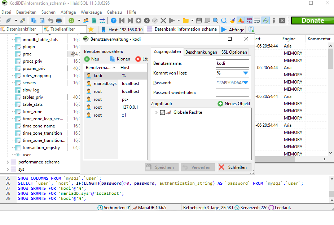
Task: Click the insert row plus icon
Action: coord(139,21)
